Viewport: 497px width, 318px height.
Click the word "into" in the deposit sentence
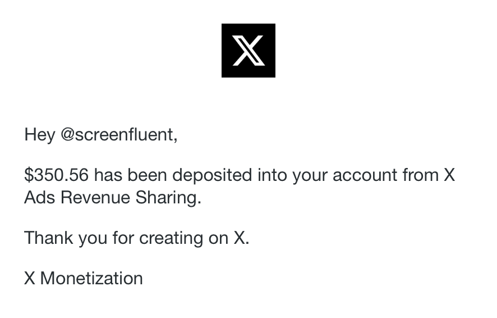pyautogui.click(x=272, y=175)
